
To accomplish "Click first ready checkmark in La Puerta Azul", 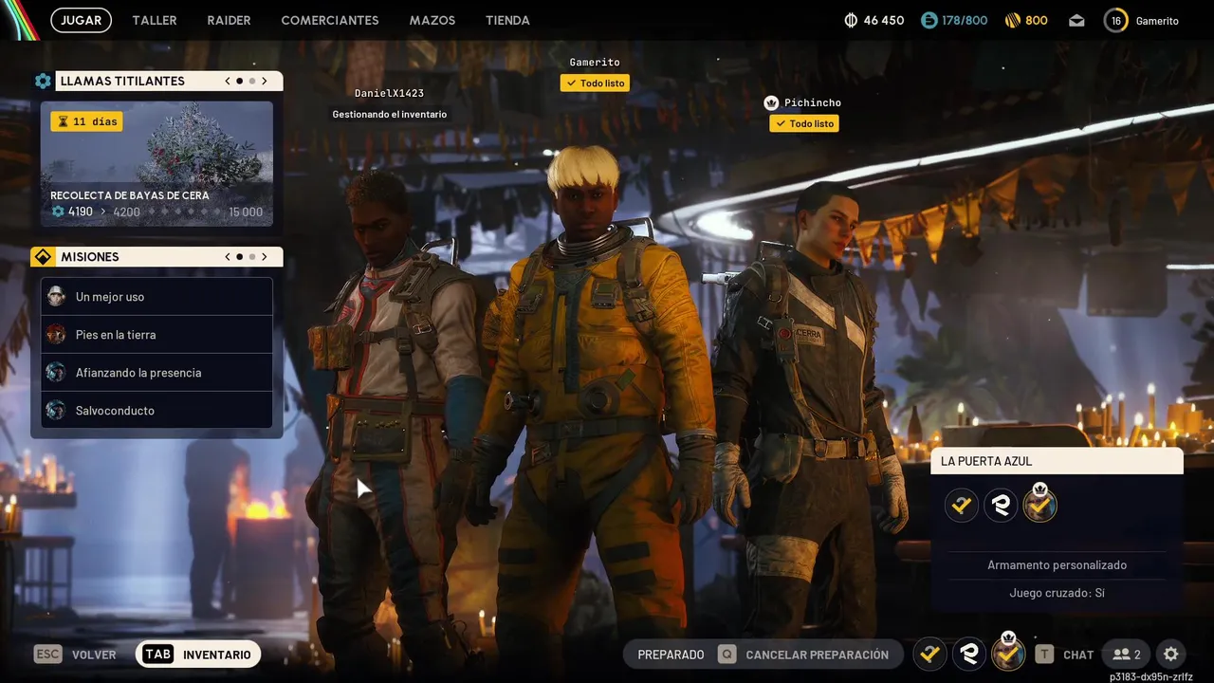I will (962, 505).
